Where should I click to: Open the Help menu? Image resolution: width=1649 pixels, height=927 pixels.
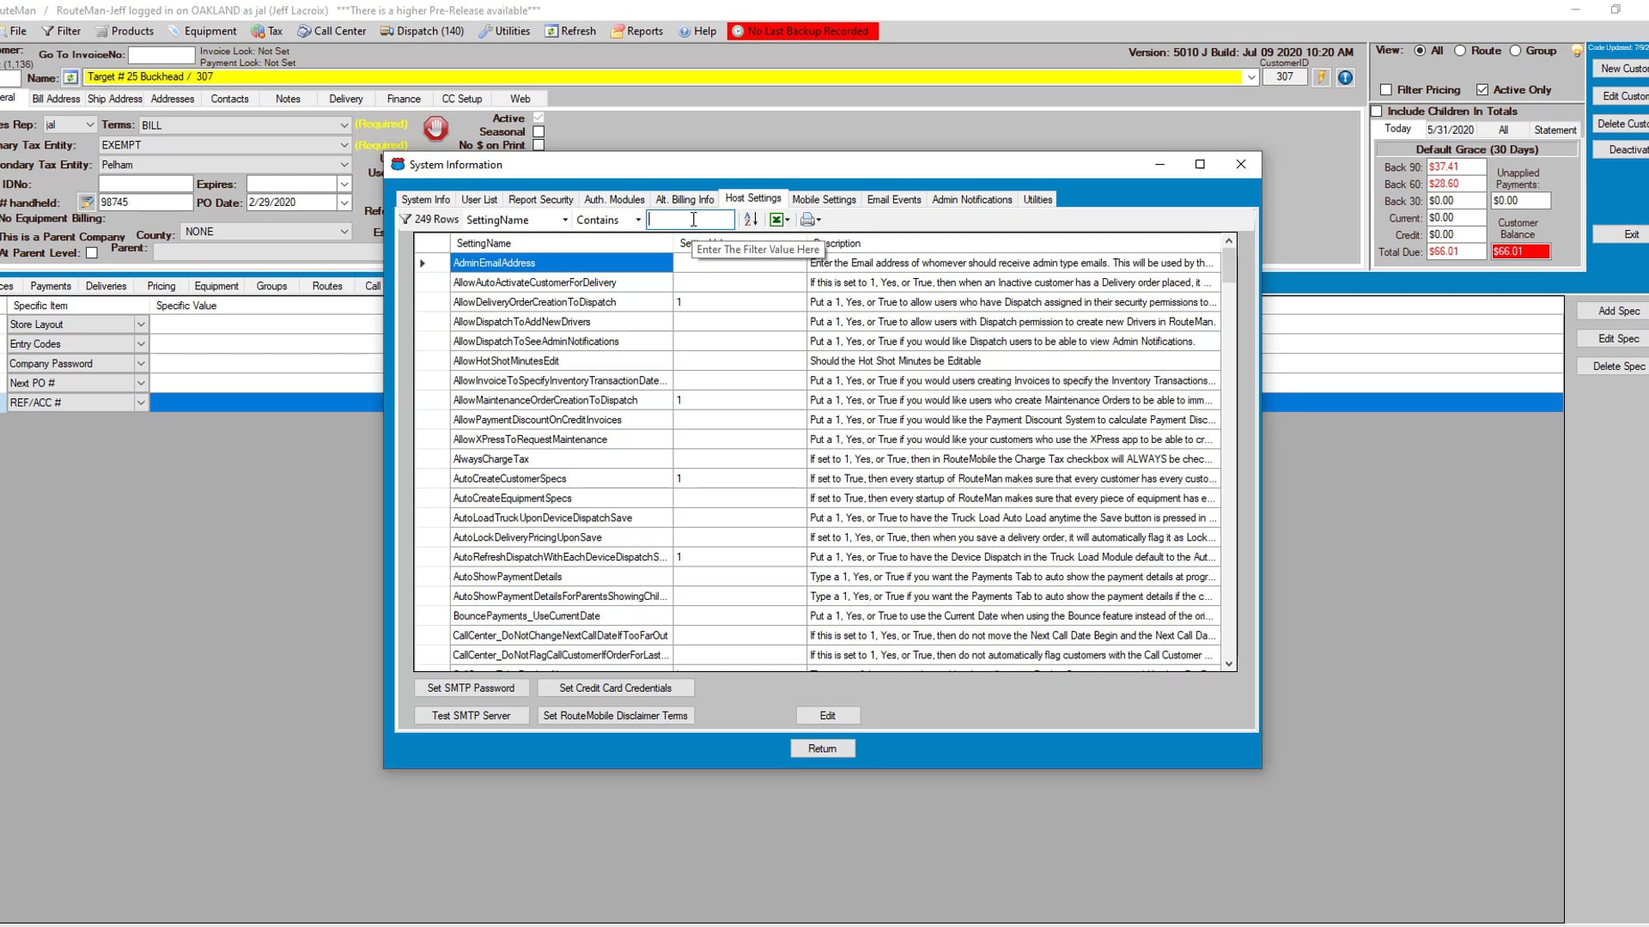pos(697,31)
